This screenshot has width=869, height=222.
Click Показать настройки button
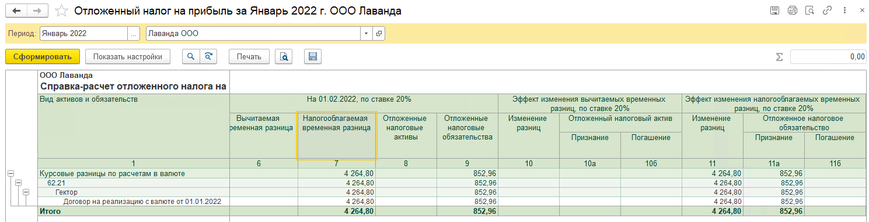pyautogui.click(x=127, y=56)
